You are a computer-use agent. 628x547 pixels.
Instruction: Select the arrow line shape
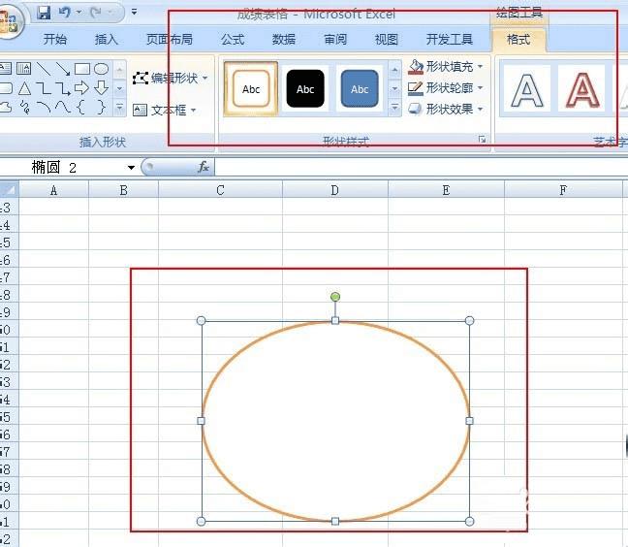63,69
